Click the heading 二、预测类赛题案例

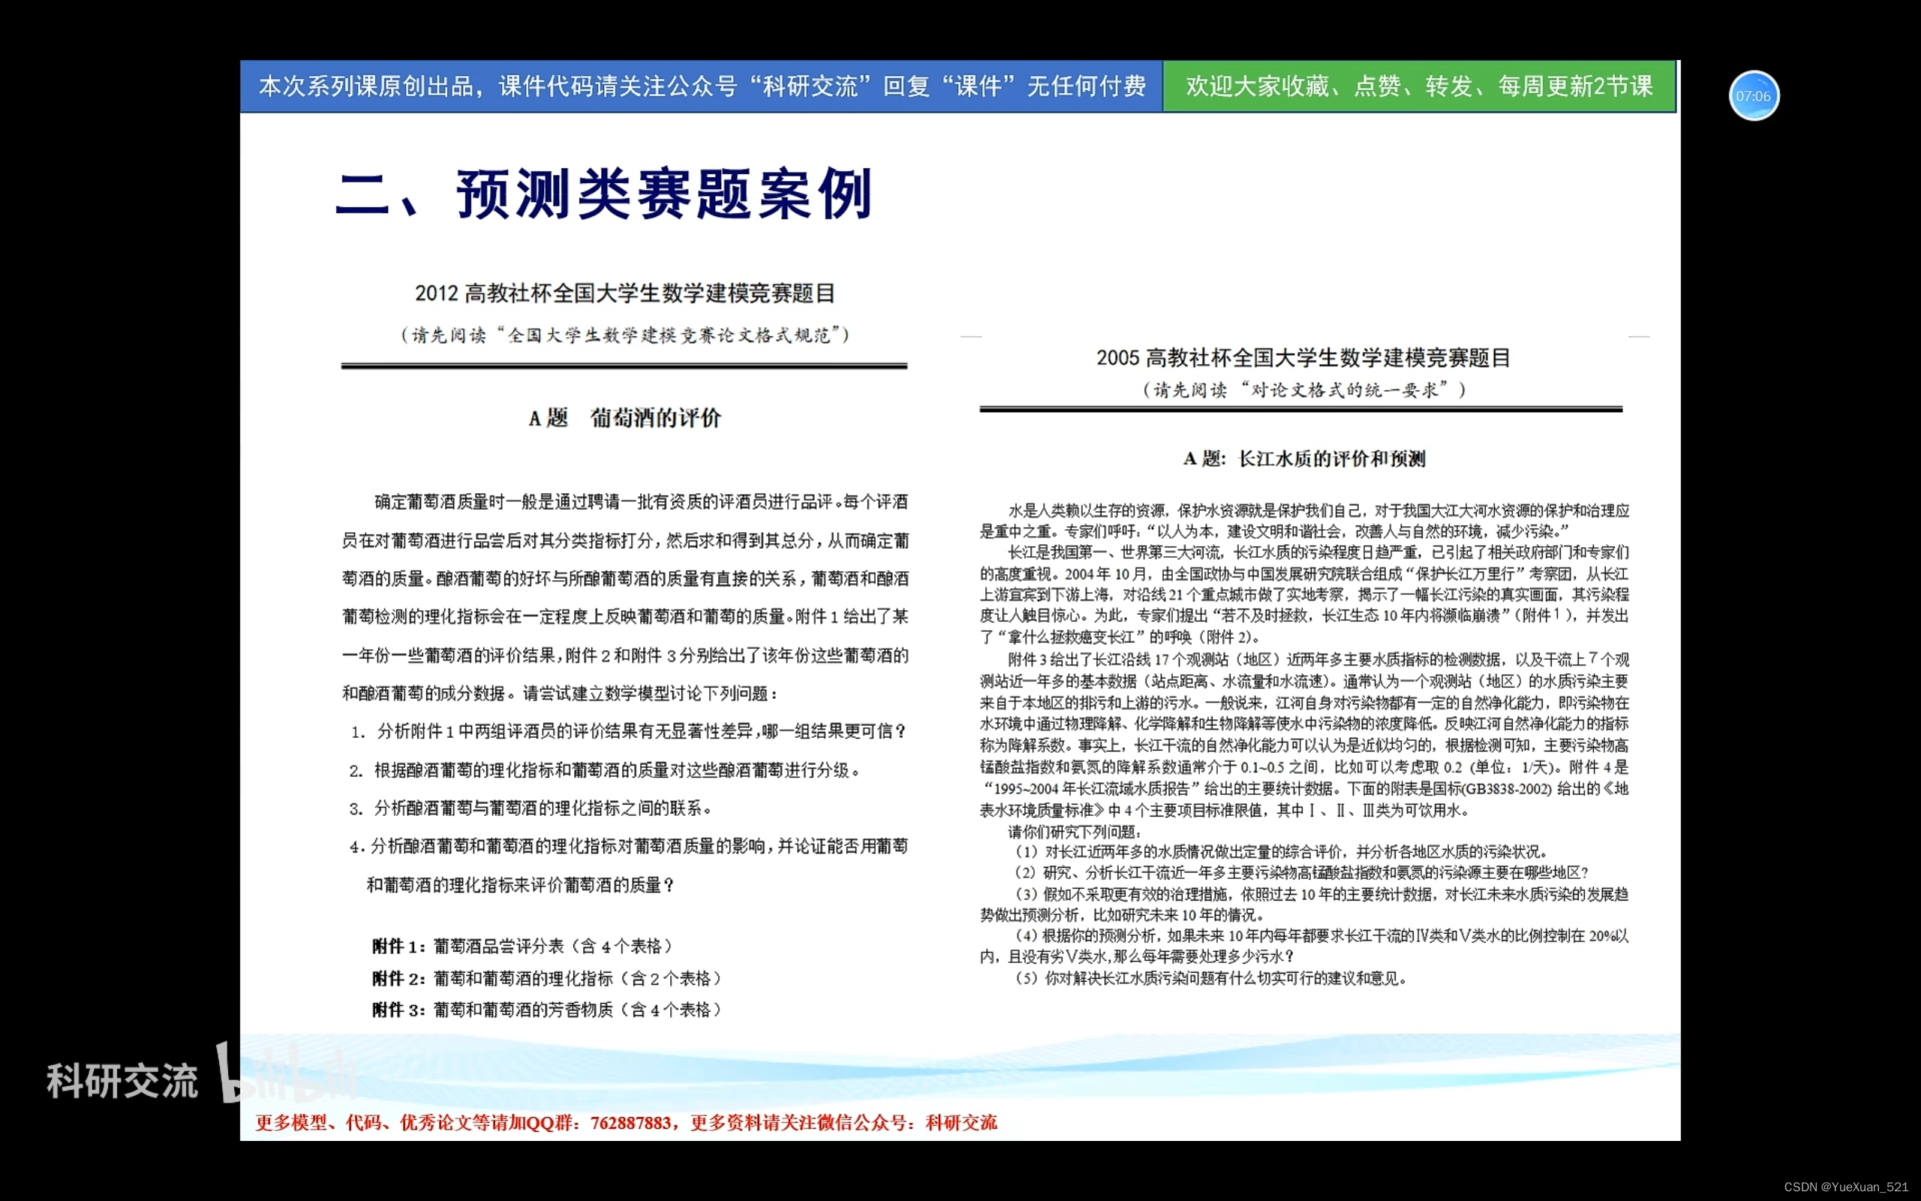click(605, 194)
